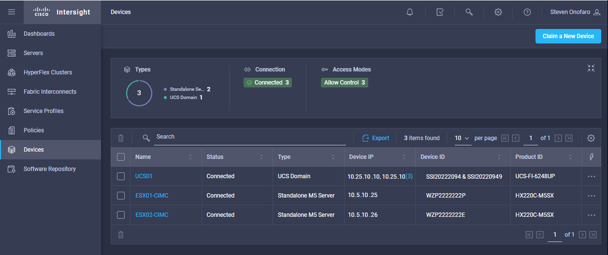
Task: Click Claim a New Device button
Action: coord(568,36)
